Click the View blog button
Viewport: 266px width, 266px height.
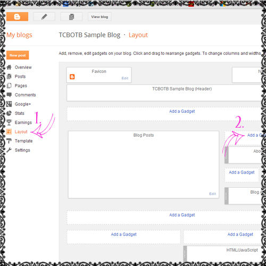99,16
